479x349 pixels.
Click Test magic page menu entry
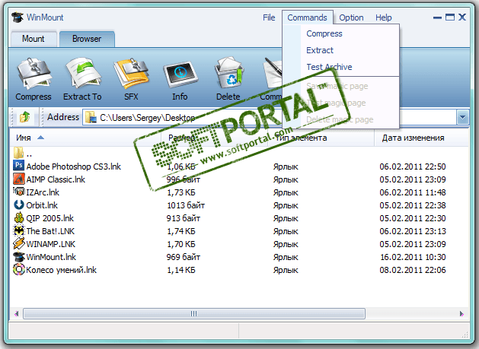click(x=341, y=103)
